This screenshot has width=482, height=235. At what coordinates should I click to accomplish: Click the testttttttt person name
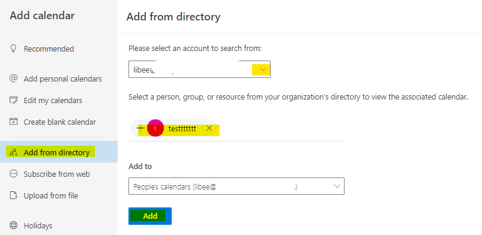pos(182,128)
